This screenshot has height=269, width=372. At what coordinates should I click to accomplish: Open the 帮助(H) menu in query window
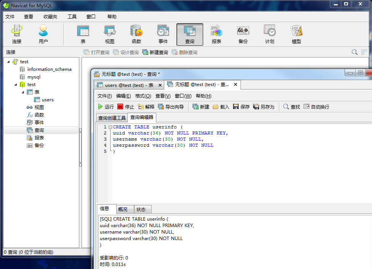pos(204,96)
